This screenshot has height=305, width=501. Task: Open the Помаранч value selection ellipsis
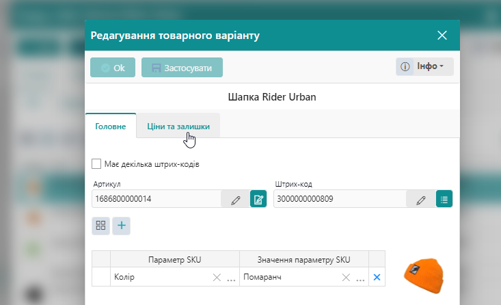point(360,278)
